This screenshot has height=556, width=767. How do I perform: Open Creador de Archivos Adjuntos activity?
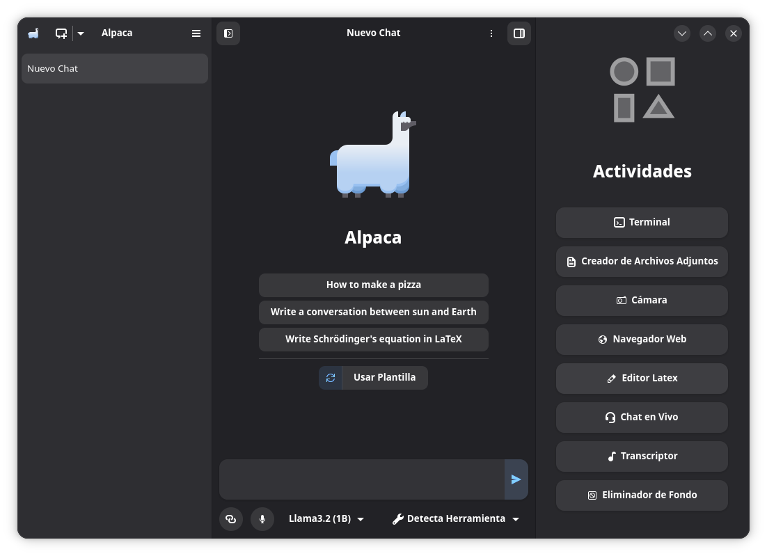[x=642, y=262]
